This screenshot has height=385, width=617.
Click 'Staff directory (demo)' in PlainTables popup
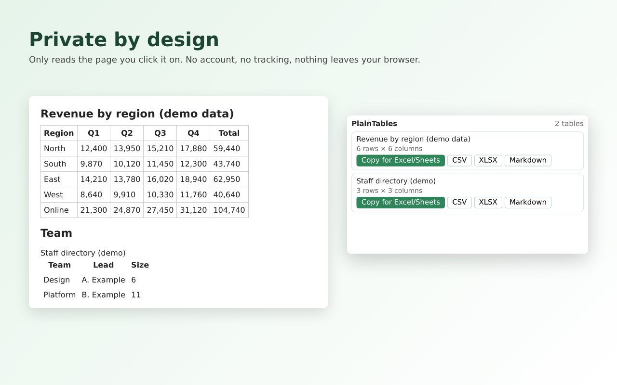396,181
